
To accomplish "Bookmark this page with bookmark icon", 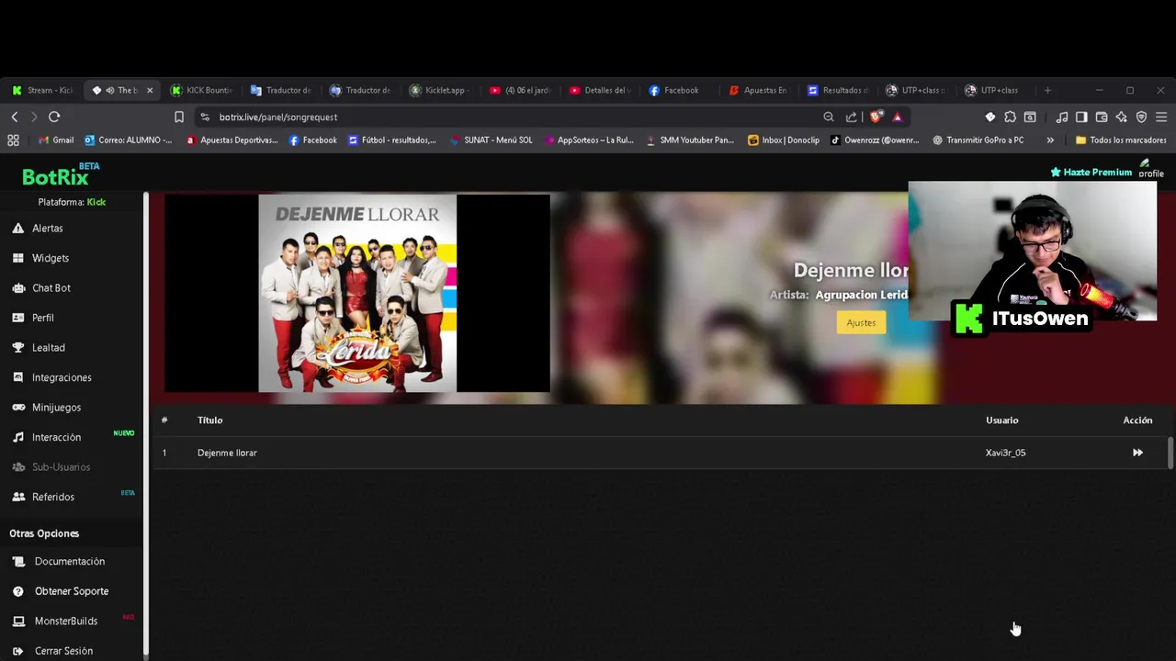I will click(179, 117).
